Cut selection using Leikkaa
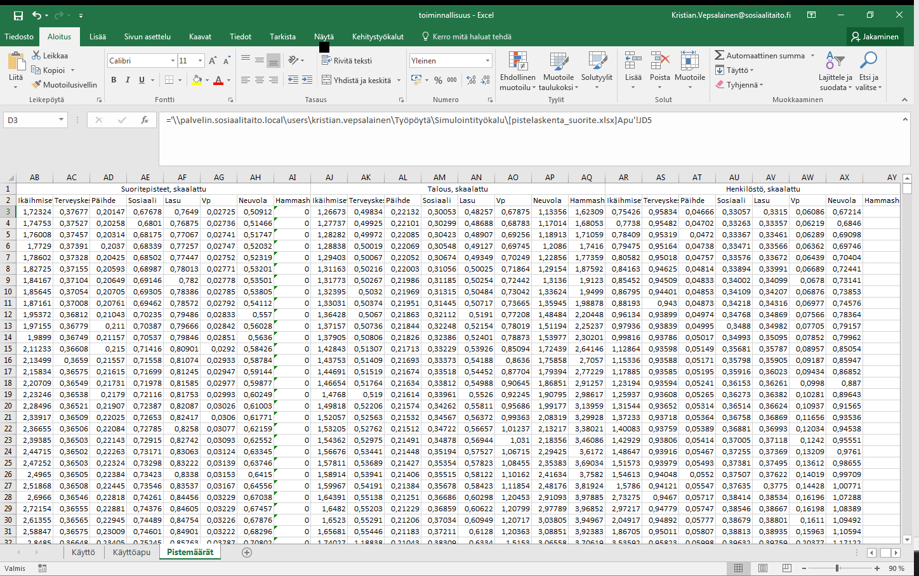Image resolution: width=919 pixels, height=576 pixels. click(50, 56)
